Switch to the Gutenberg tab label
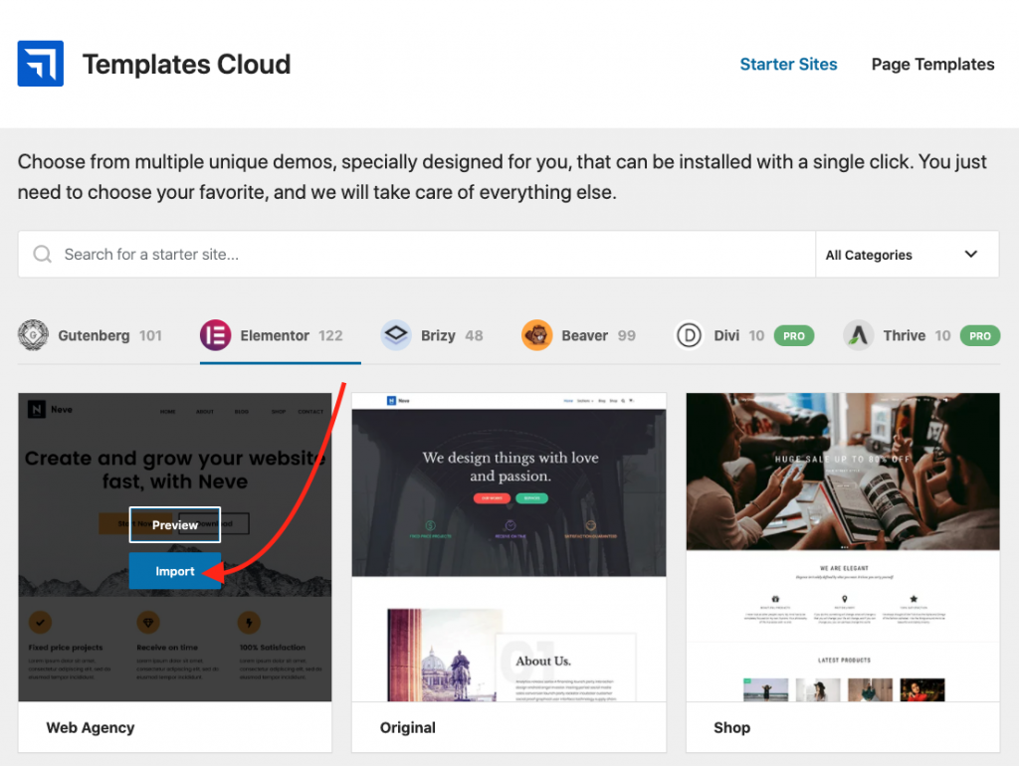 (x=94, y=336)
